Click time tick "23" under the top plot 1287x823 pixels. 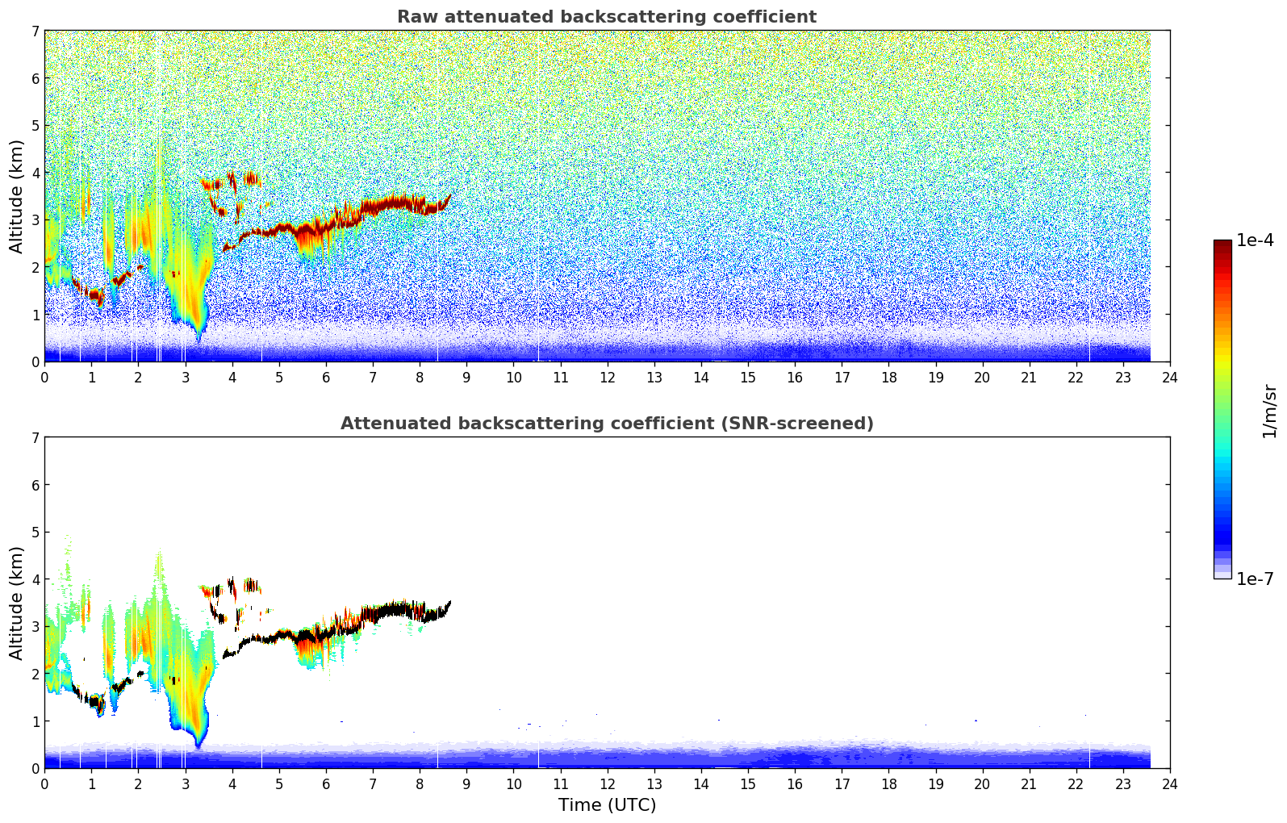[1123, 377]
